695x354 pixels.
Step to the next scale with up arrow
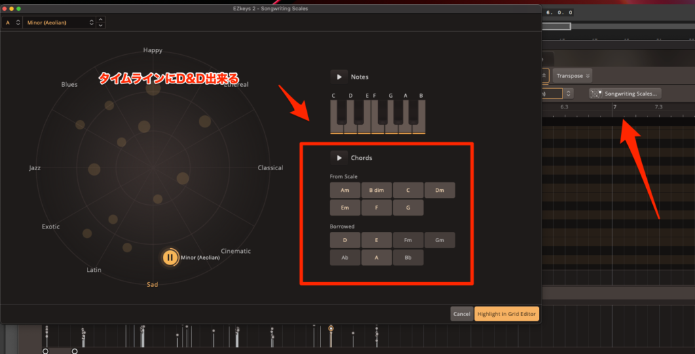[x=101, y=20]
